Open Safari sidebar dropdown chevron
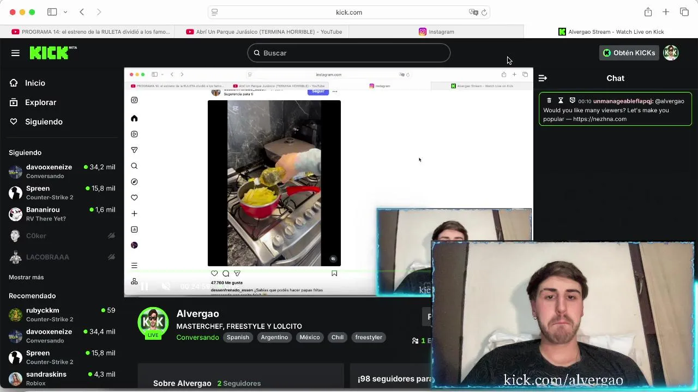698x392 pixels. click(65, 12)
